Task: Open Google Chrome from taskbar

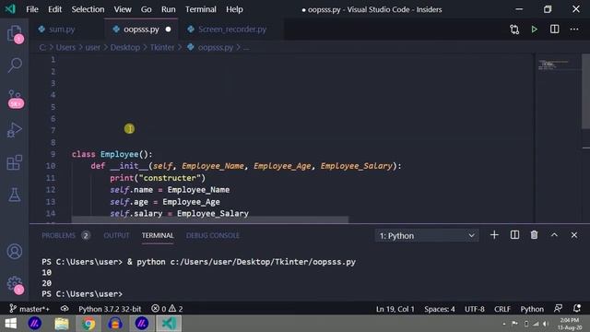Action: pos(88,324)
